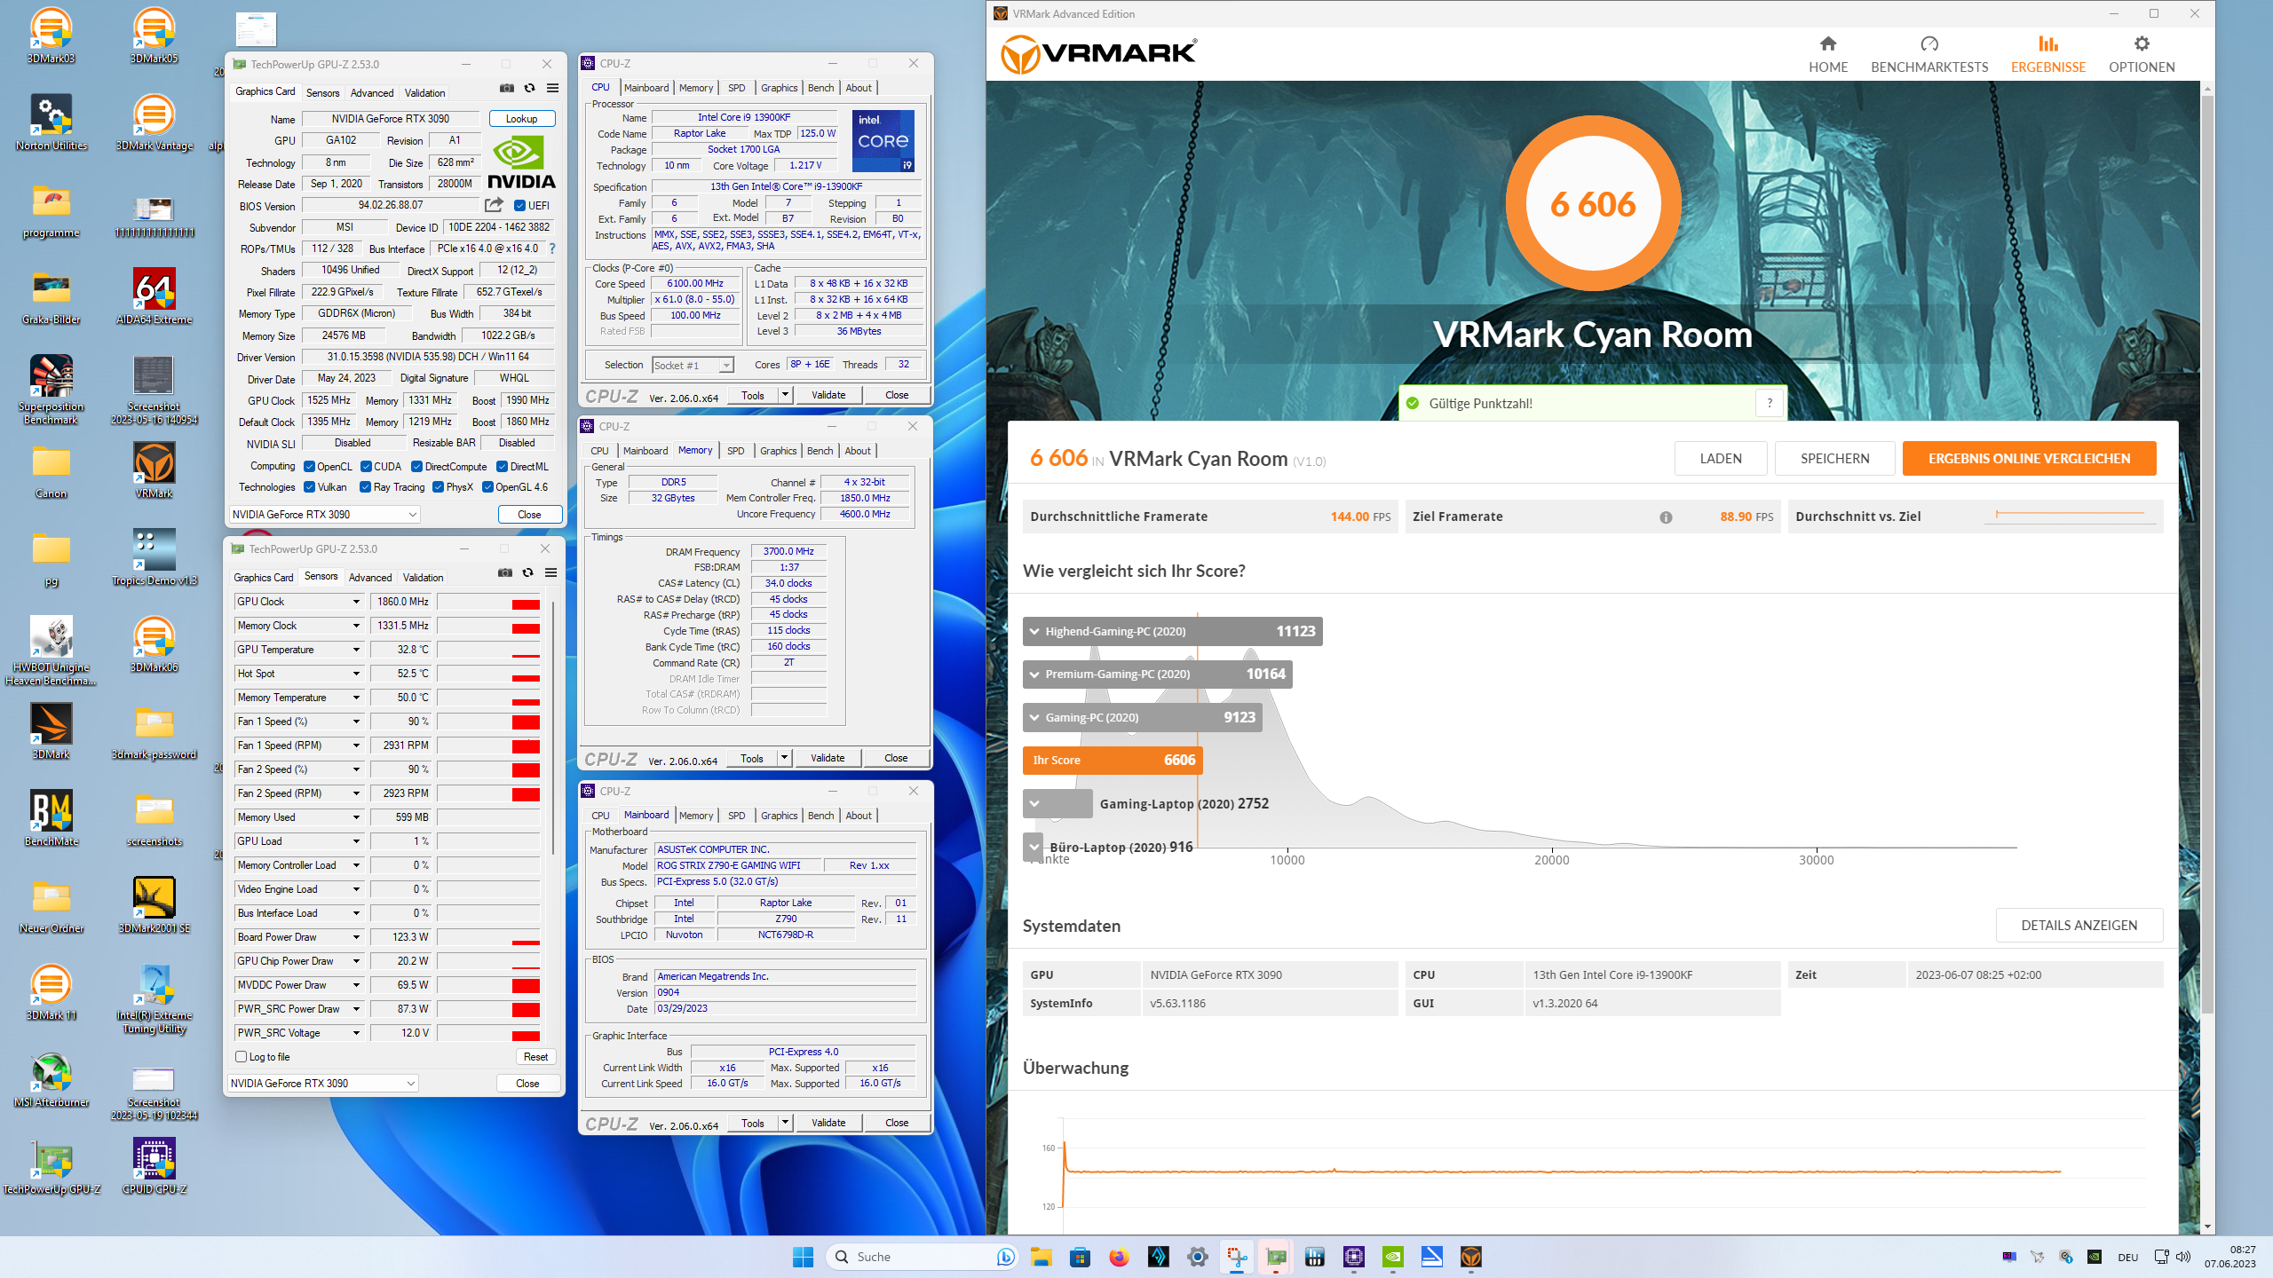This screenshot has height=1278, width=2273.
Task: Open the Bench tab in middle CPU-Z window
Action: 820,451
